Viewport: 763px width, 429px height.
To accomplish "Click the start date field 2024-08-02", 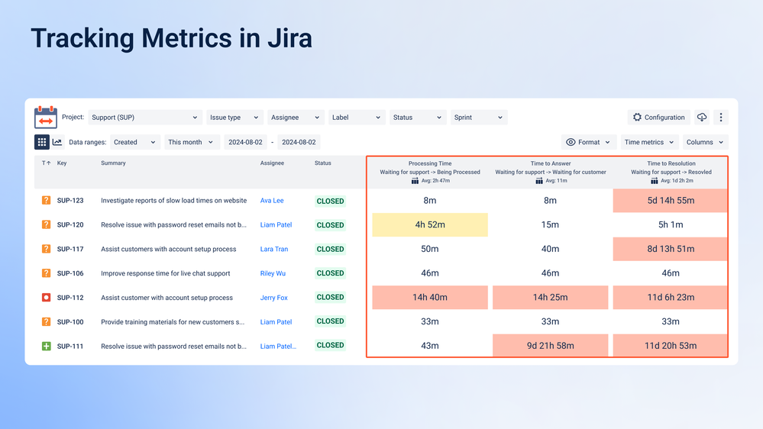I will [245, 142].
